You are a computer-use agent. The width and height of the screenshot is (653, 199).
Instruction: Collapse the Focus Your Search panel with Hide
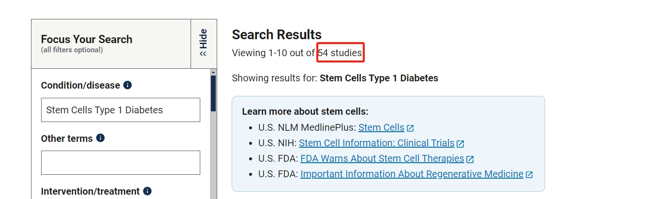(x=204, y=44)
